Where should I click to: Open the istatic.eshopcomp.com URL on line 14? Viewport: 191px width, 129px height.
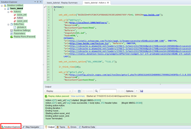coord(117,41)
